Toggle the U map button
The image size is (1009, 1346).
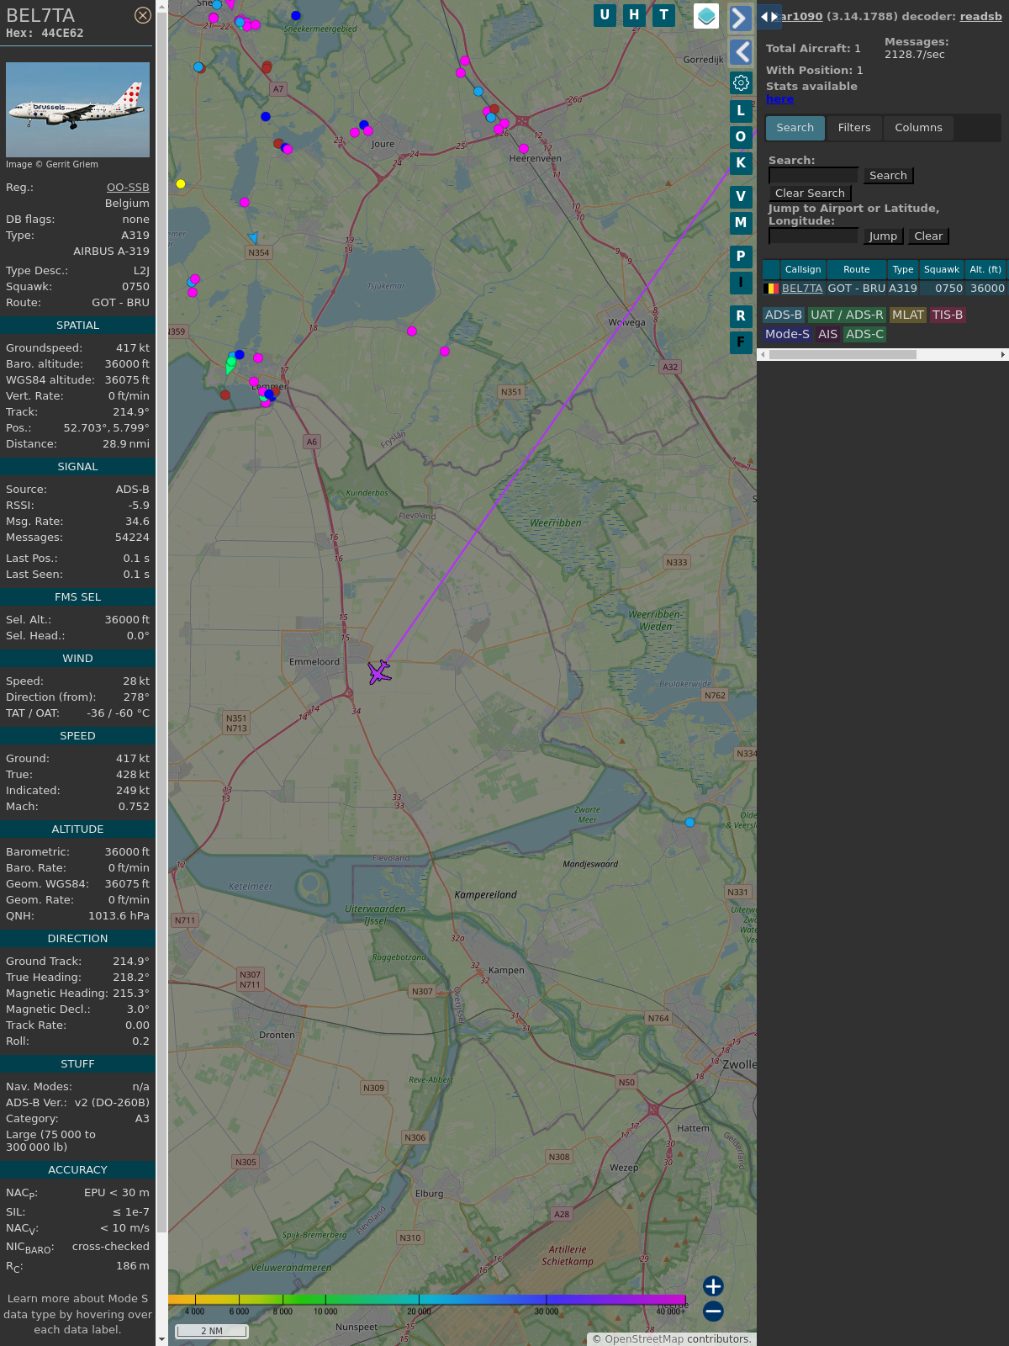[605, 15]
